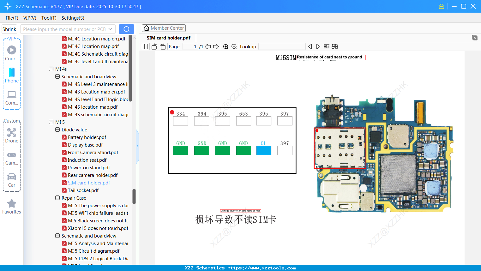Select the Car sidebar category
The height and width of the screenshot is (271, 481).
[x=12, y=180]
